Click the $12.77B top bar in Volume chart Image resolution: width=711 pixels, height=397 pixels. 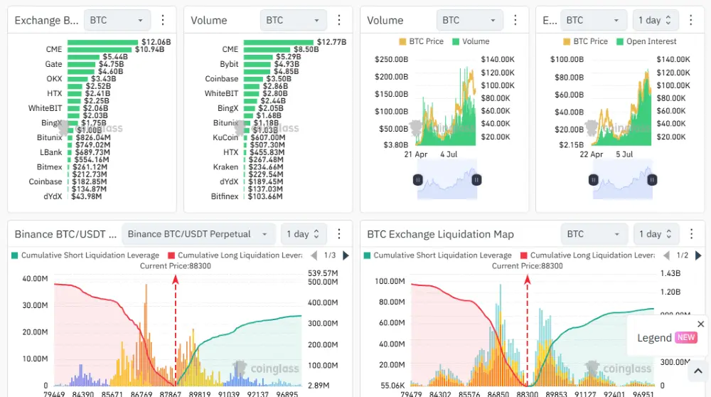pyautogui.click(x=279, y=42)
